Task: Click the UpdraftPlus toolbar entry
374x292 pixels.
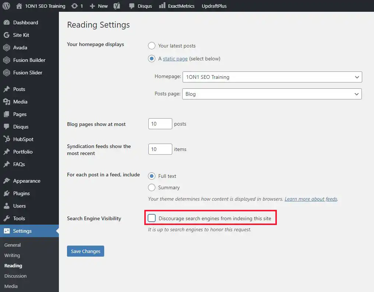Action: 214,6
